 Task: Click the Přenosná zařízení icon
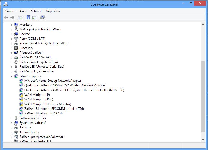click(x=16, y=53)
